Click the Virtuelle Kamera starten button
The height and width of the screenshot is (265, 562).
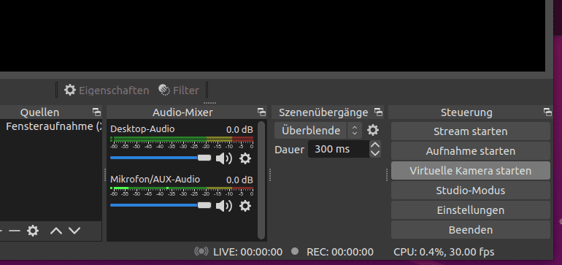pos(471,171)
